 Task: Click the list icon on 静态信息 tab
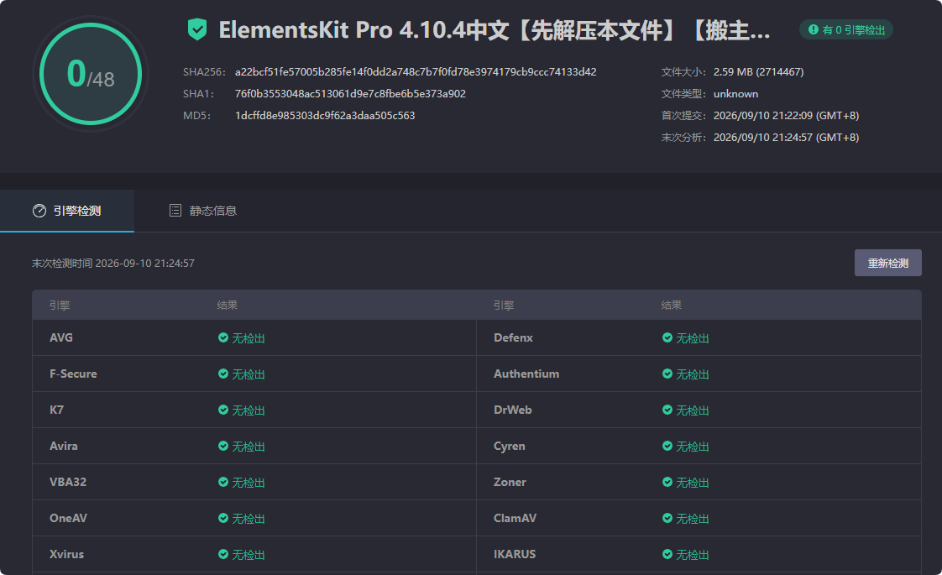[x=175, y=211]
